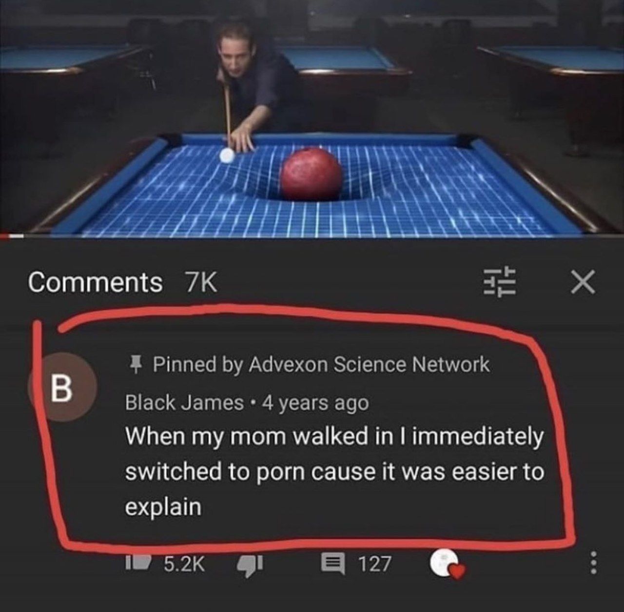Open the three-dot comment options menu
The width and height of the screenshot is (624, 612).
coord(593,563)
